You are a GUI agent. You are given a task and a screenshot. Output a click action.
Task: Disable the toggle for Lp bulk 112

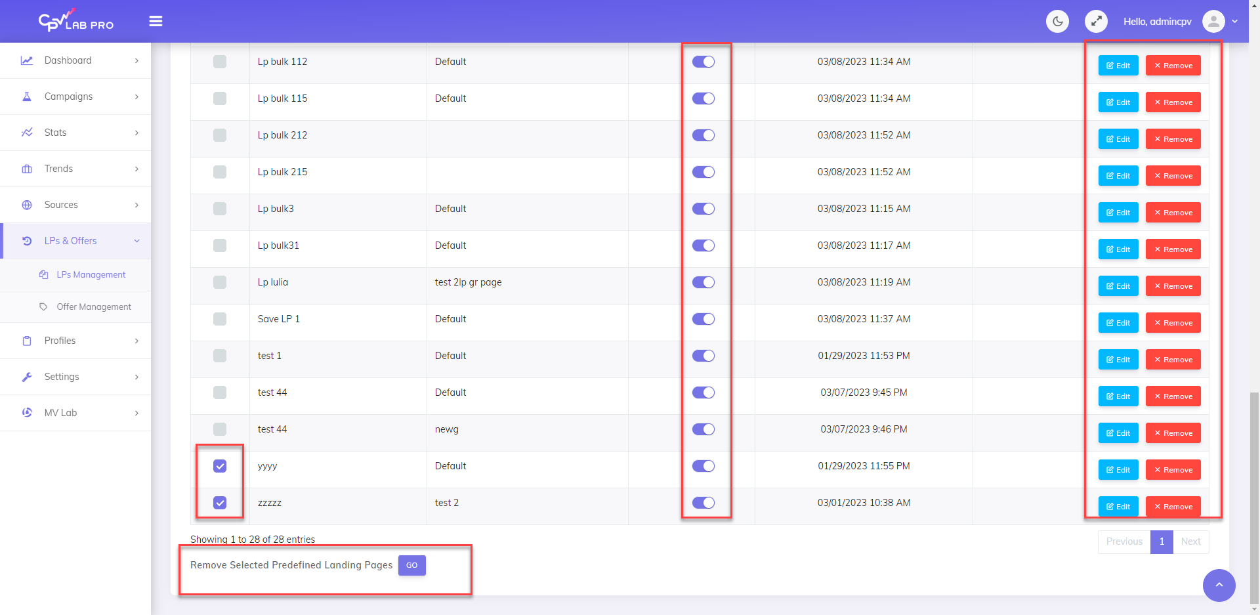703,62
